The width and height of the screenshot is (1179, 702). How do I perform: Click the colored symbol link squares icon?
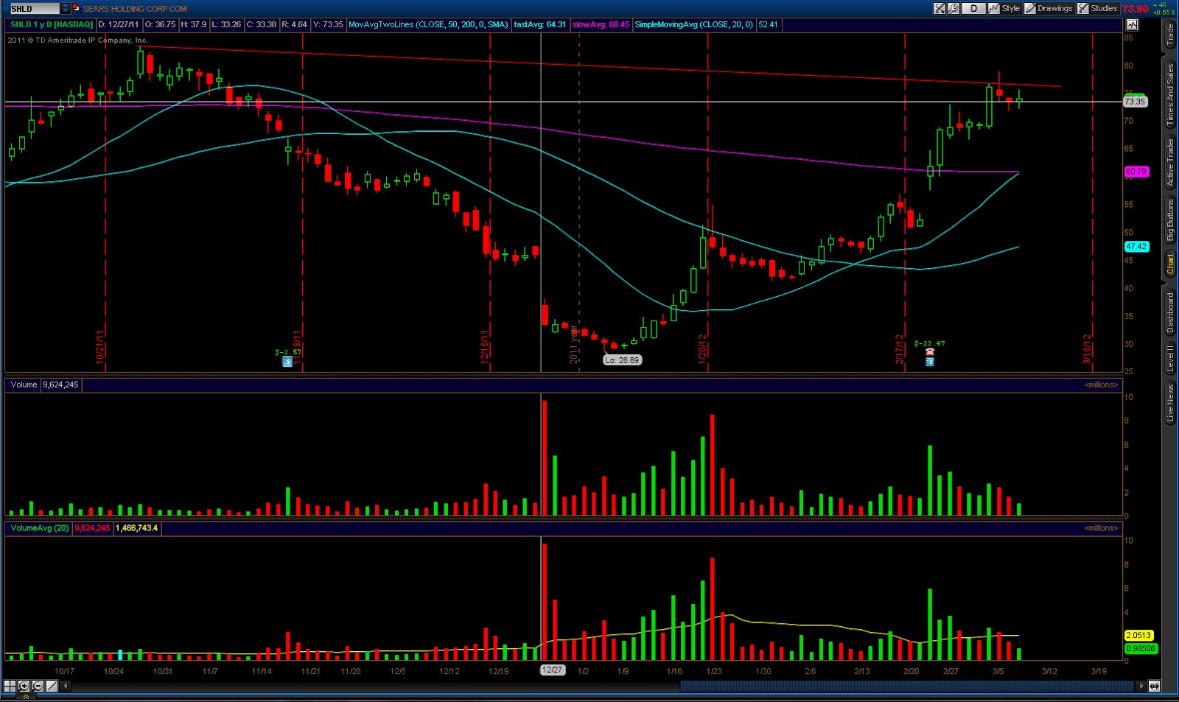click(77, 9)
